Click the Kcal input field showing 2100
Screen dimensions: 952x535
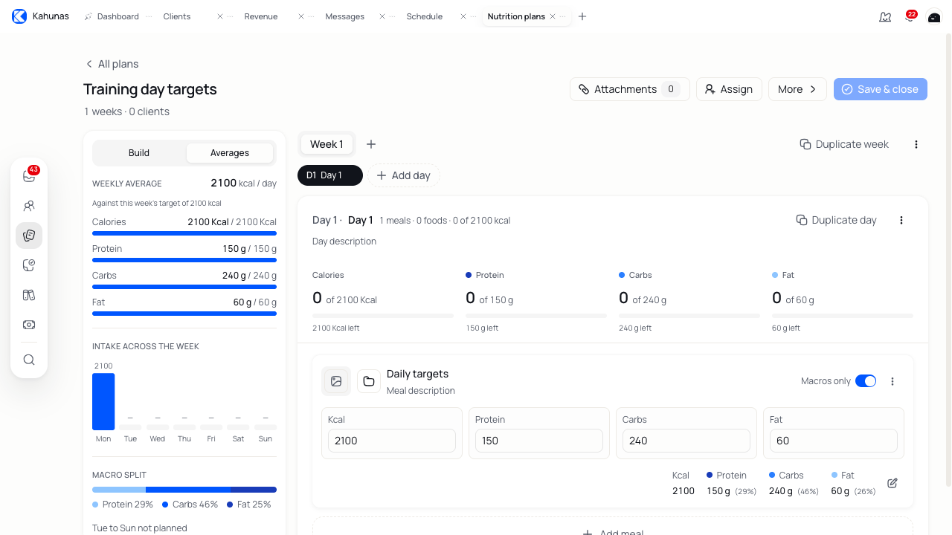click(x=392, y=441)
